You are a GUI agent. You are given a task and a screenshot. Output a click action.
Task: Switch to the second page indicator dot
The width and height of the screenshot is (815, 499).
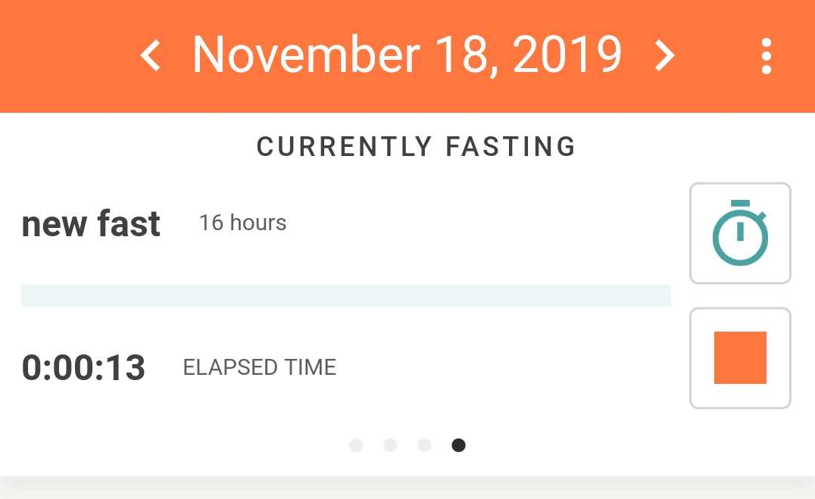pos(390,445)
